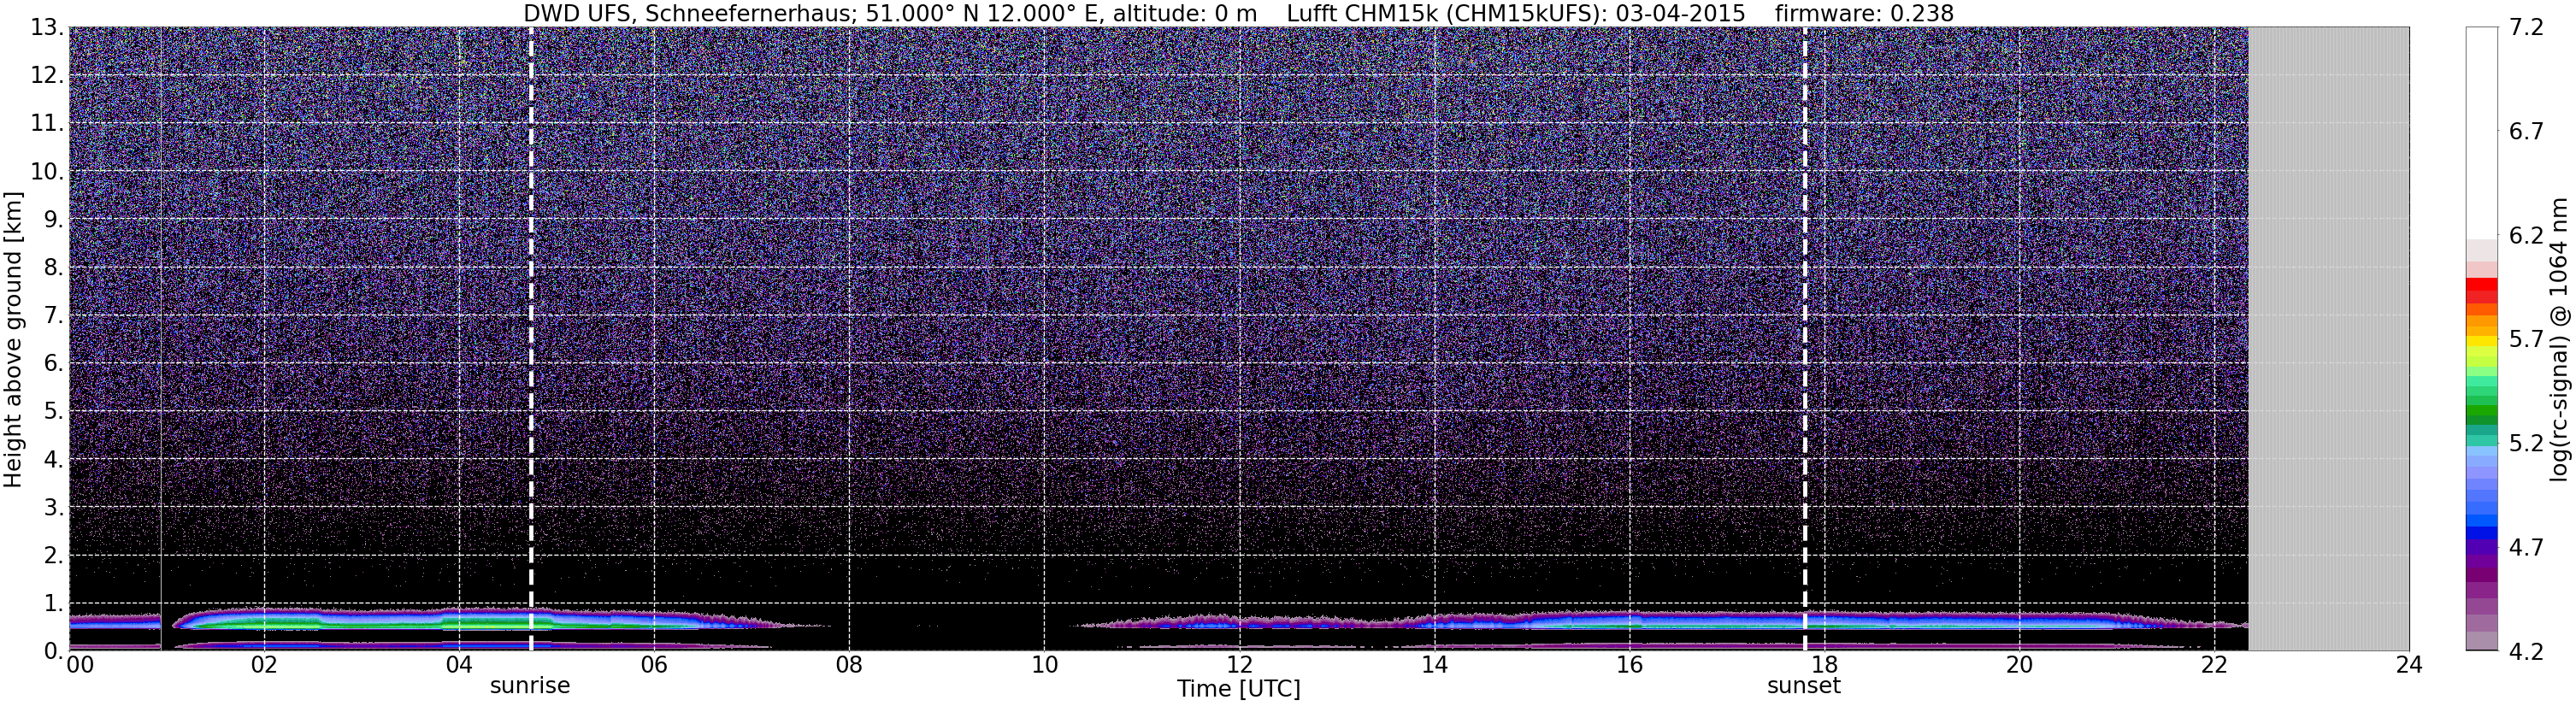Click the height axis tick label 6.
2576x706 pixels.
(x=54, y=364)
